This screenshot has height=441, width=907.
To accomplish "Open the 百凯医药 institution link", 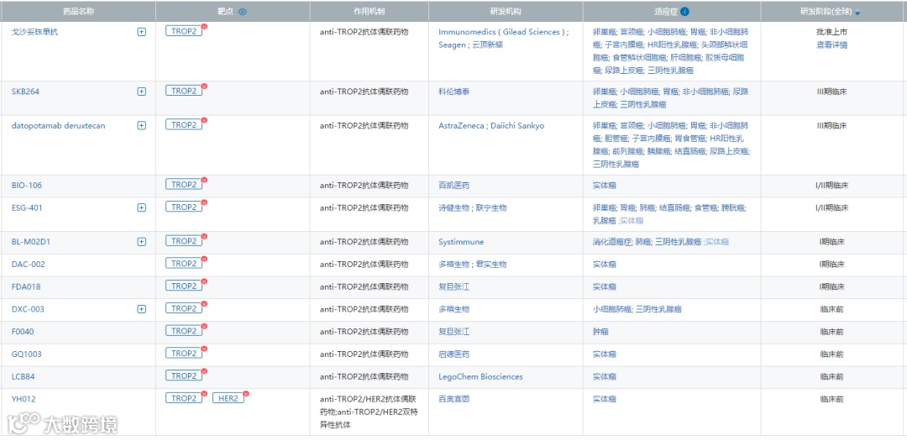I will (x=454, y=185).
